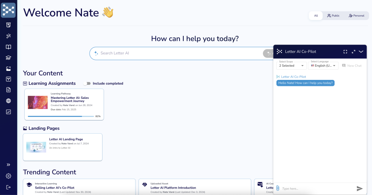
Task: Toggle the Include completed switch
Action: (x=87, y=83)
